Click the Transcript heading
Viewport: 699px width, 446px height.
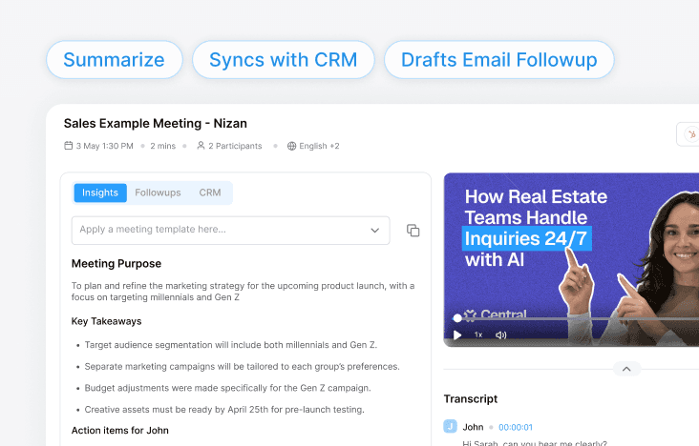tap(471, 398)
